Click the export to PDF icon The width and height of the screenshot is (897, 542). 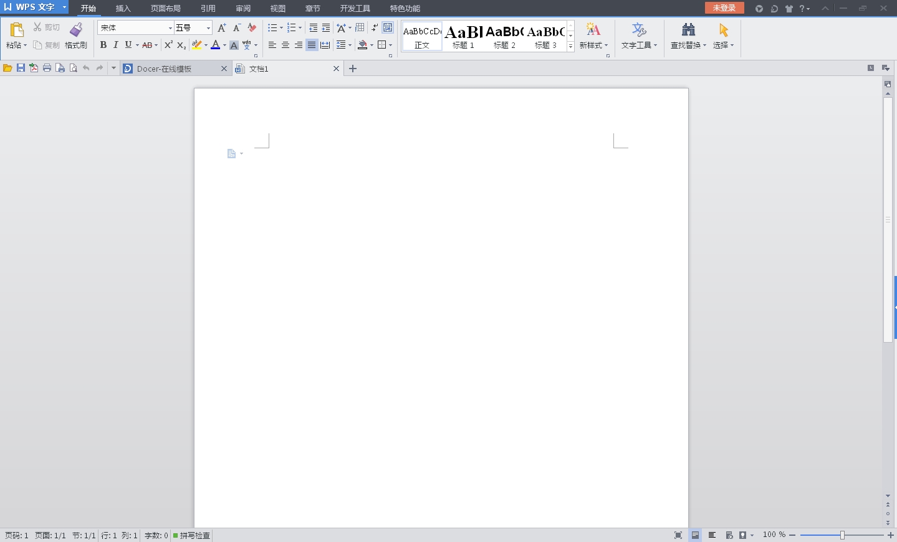34,68
